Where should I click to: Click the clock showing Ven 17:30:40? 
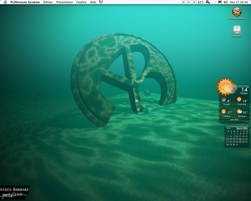239,2
